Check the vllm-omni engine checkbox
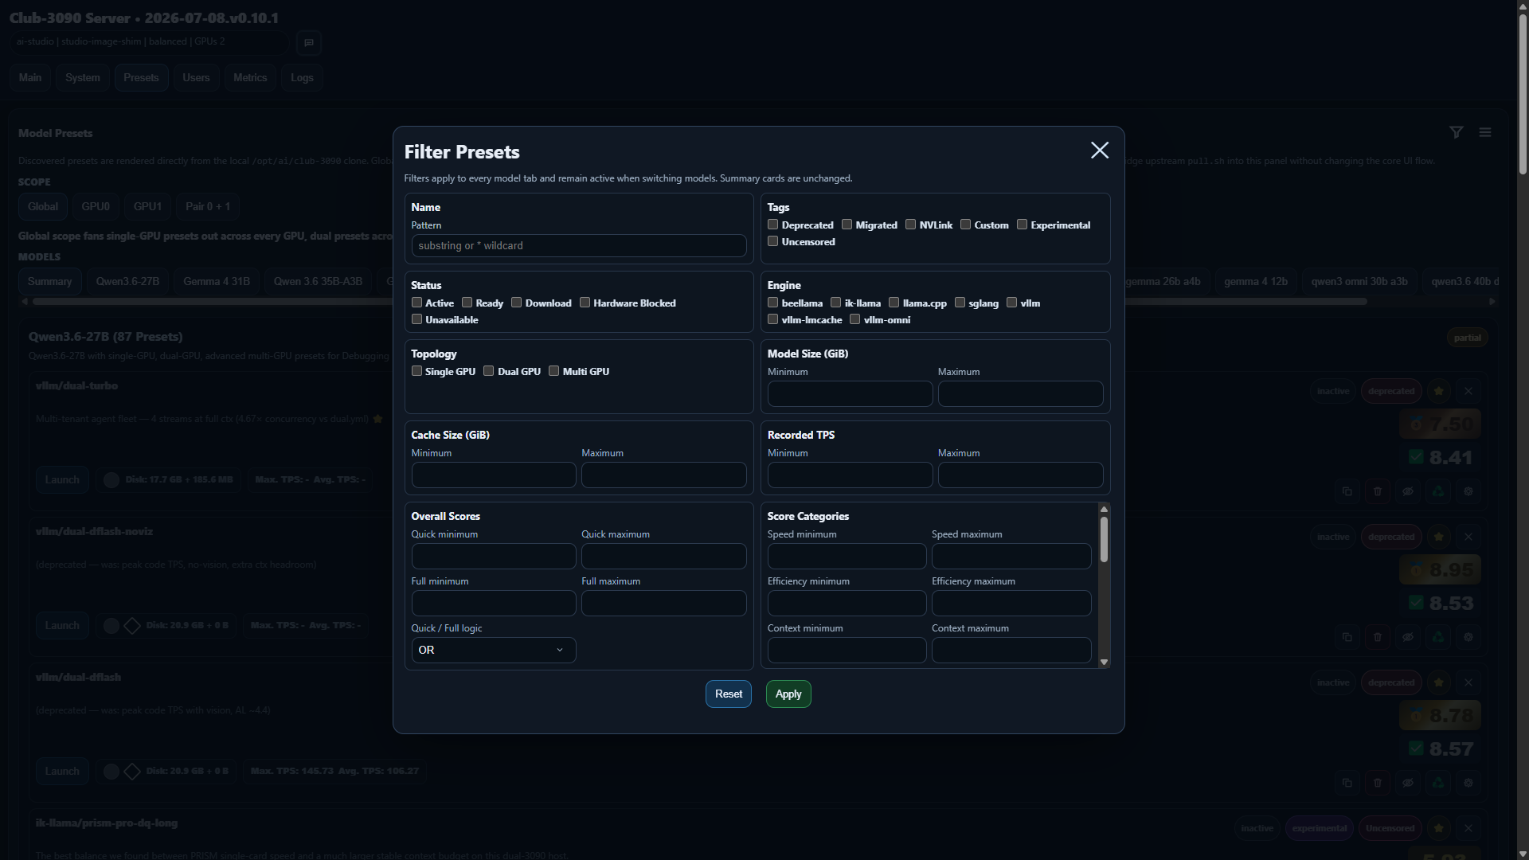This screenshot has height=860, width=1529. (854, 319)
